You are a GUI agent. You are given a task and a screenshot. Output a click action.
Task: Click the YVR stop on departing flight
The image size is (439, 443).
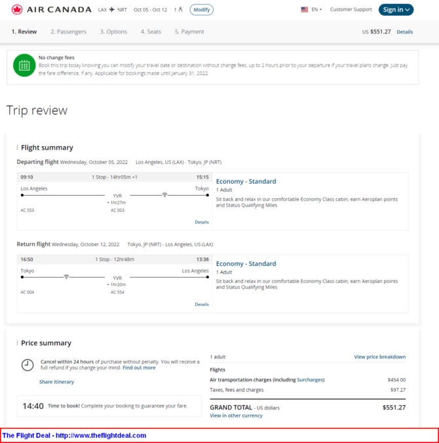pos(117,196)
